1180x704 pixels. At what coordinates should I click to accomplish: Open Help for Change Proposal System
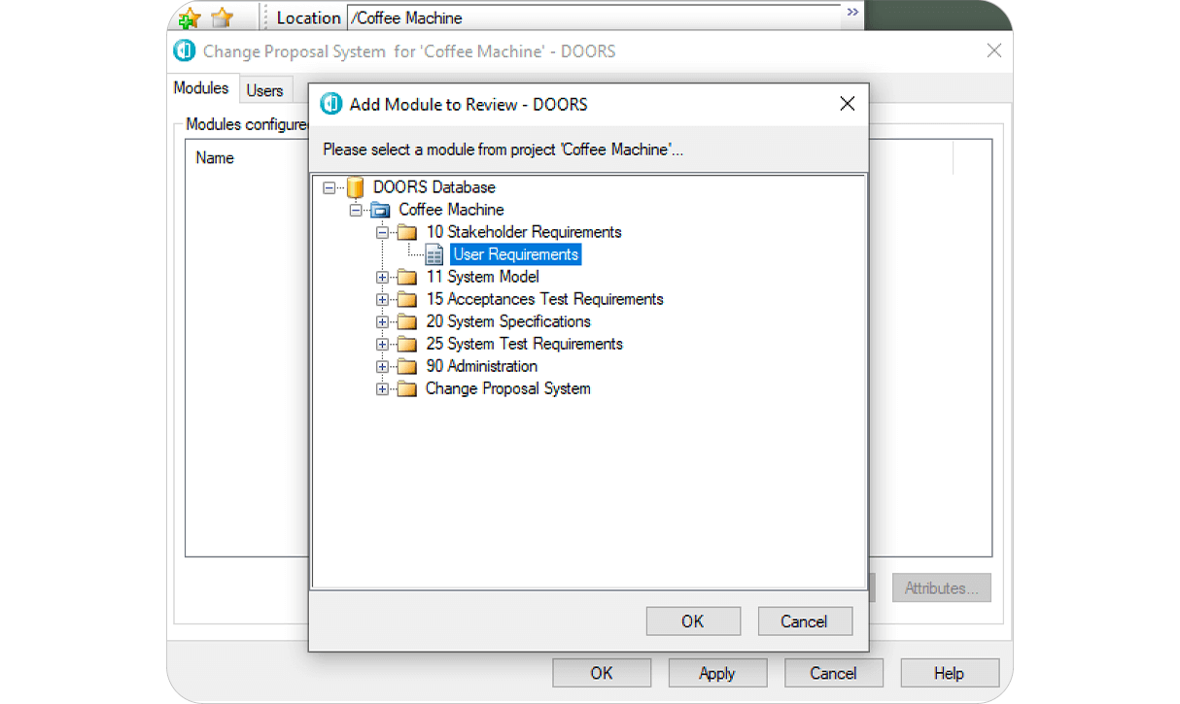pyautogui.click(x=950, y=672)
